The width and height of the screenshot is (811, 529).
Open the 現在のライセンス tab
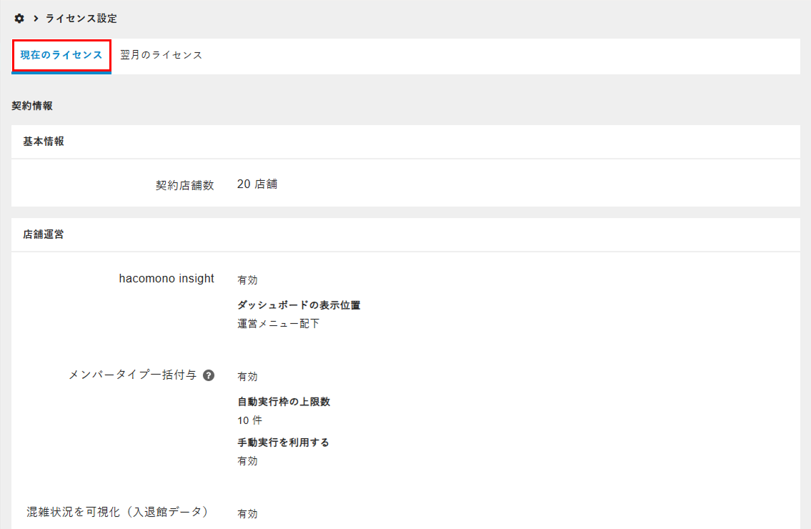(x=61, y=55)
